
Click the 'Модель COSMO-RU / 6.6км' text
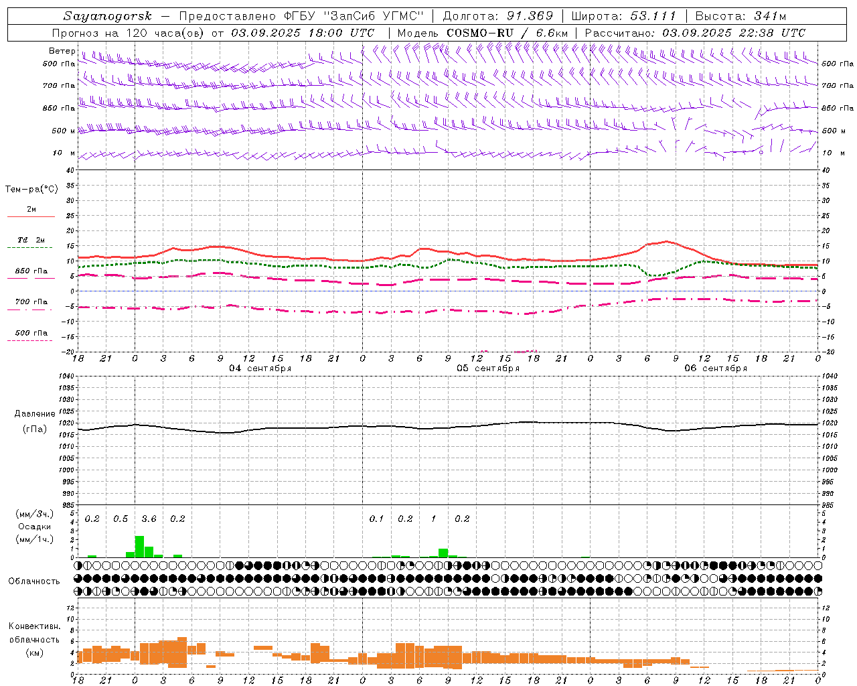tap(482, 33)
